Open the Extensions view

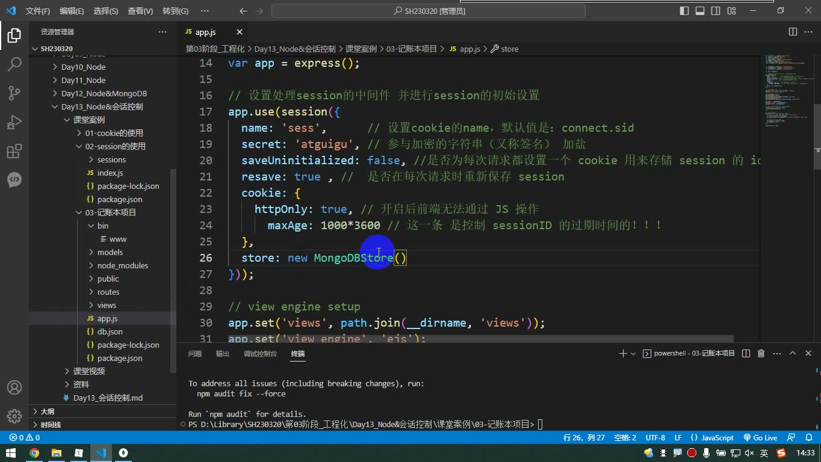point(14,151)
